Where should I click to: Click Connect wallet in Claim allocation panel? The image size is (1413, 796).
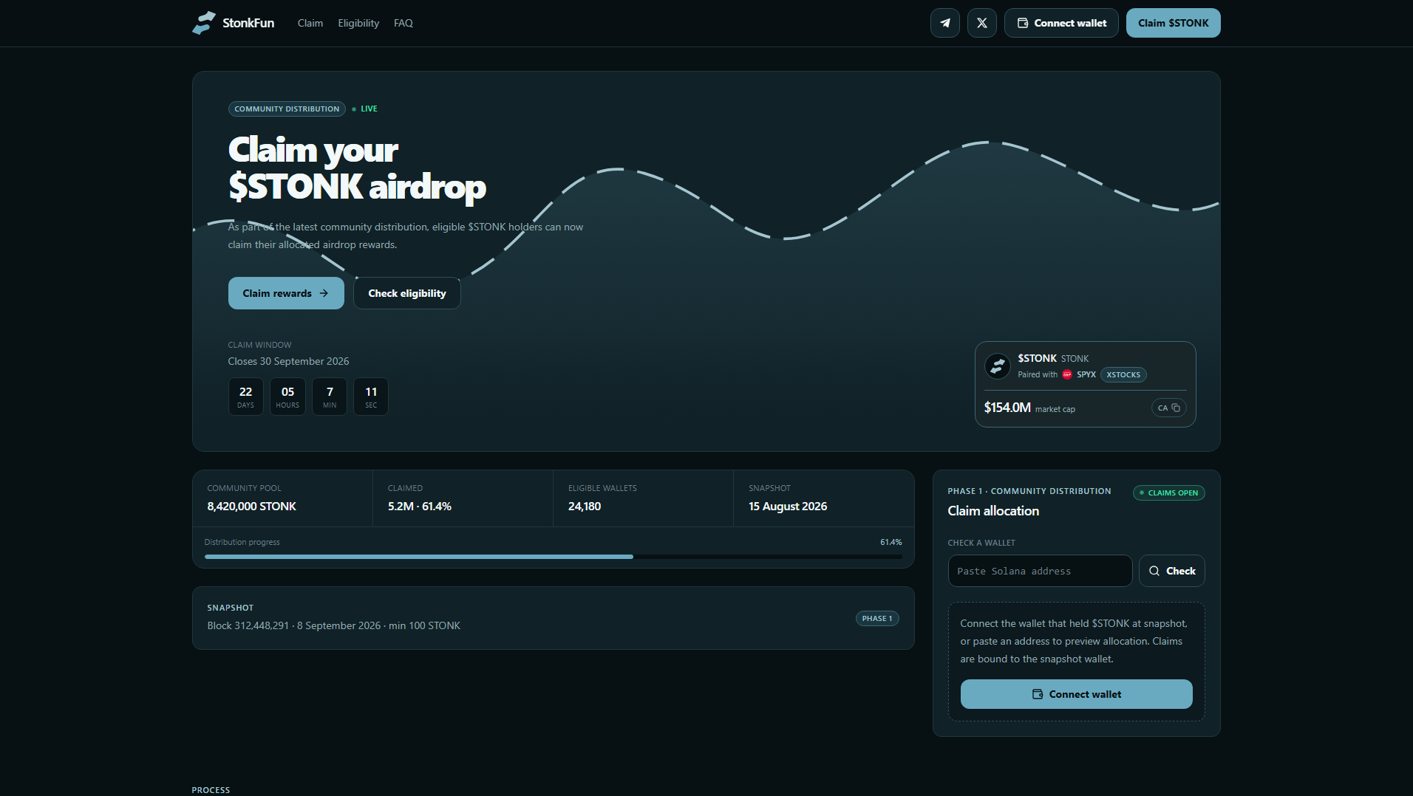(x=1076, y=694)
